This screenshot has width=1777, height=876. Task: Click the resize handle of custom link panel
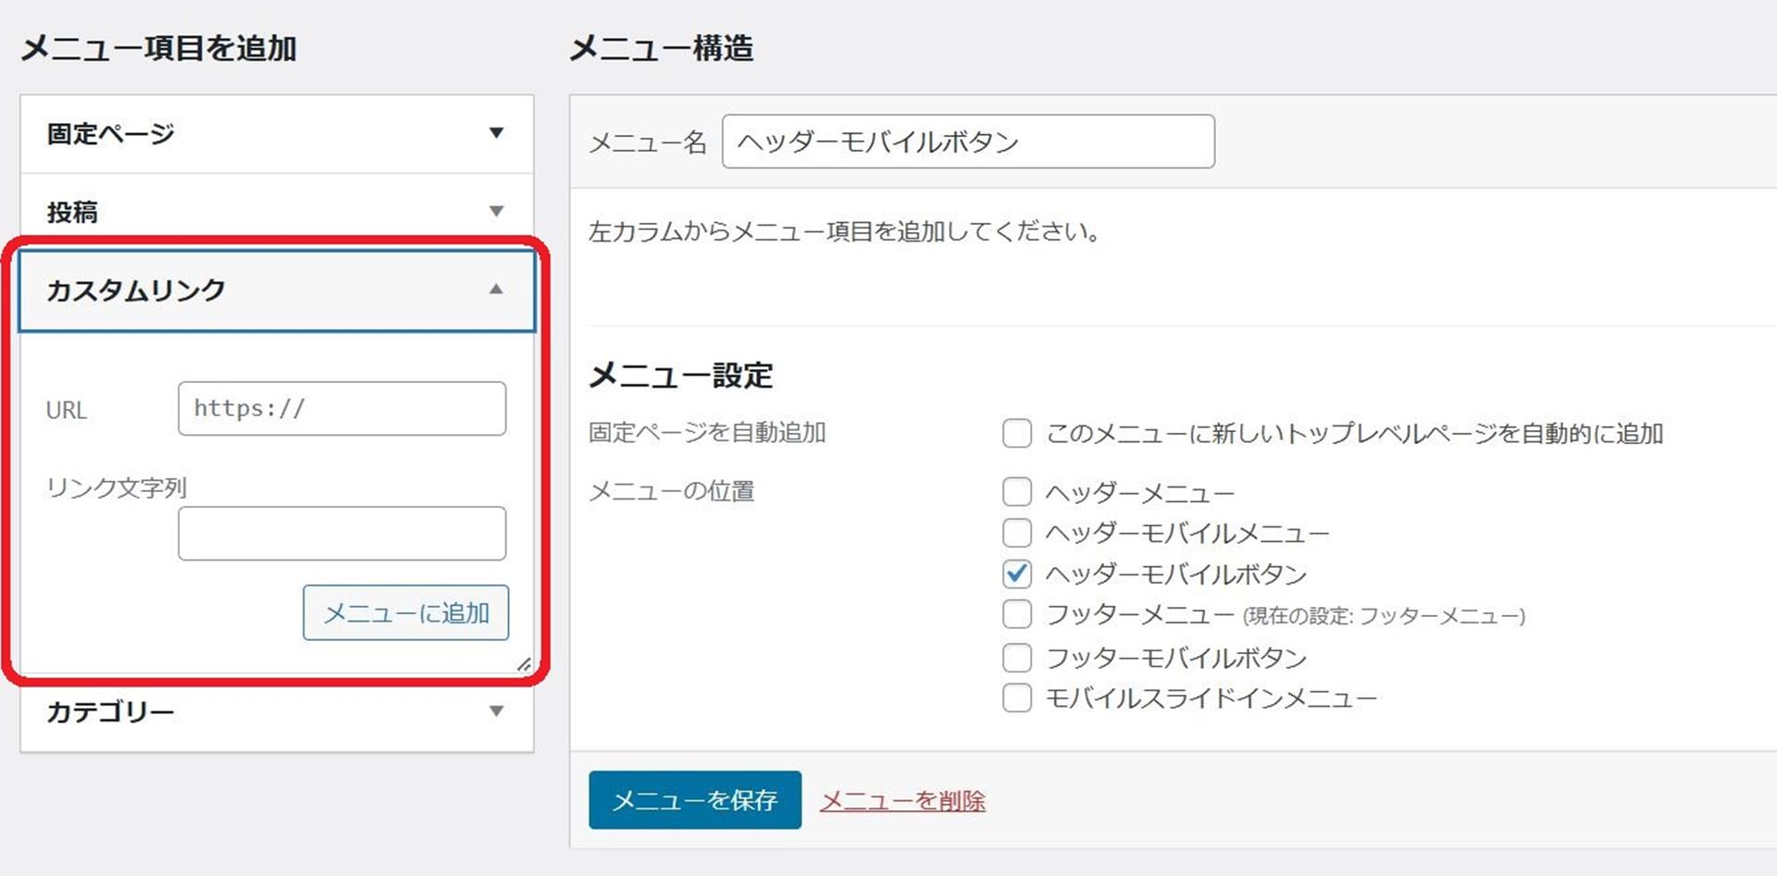point(524,664)
